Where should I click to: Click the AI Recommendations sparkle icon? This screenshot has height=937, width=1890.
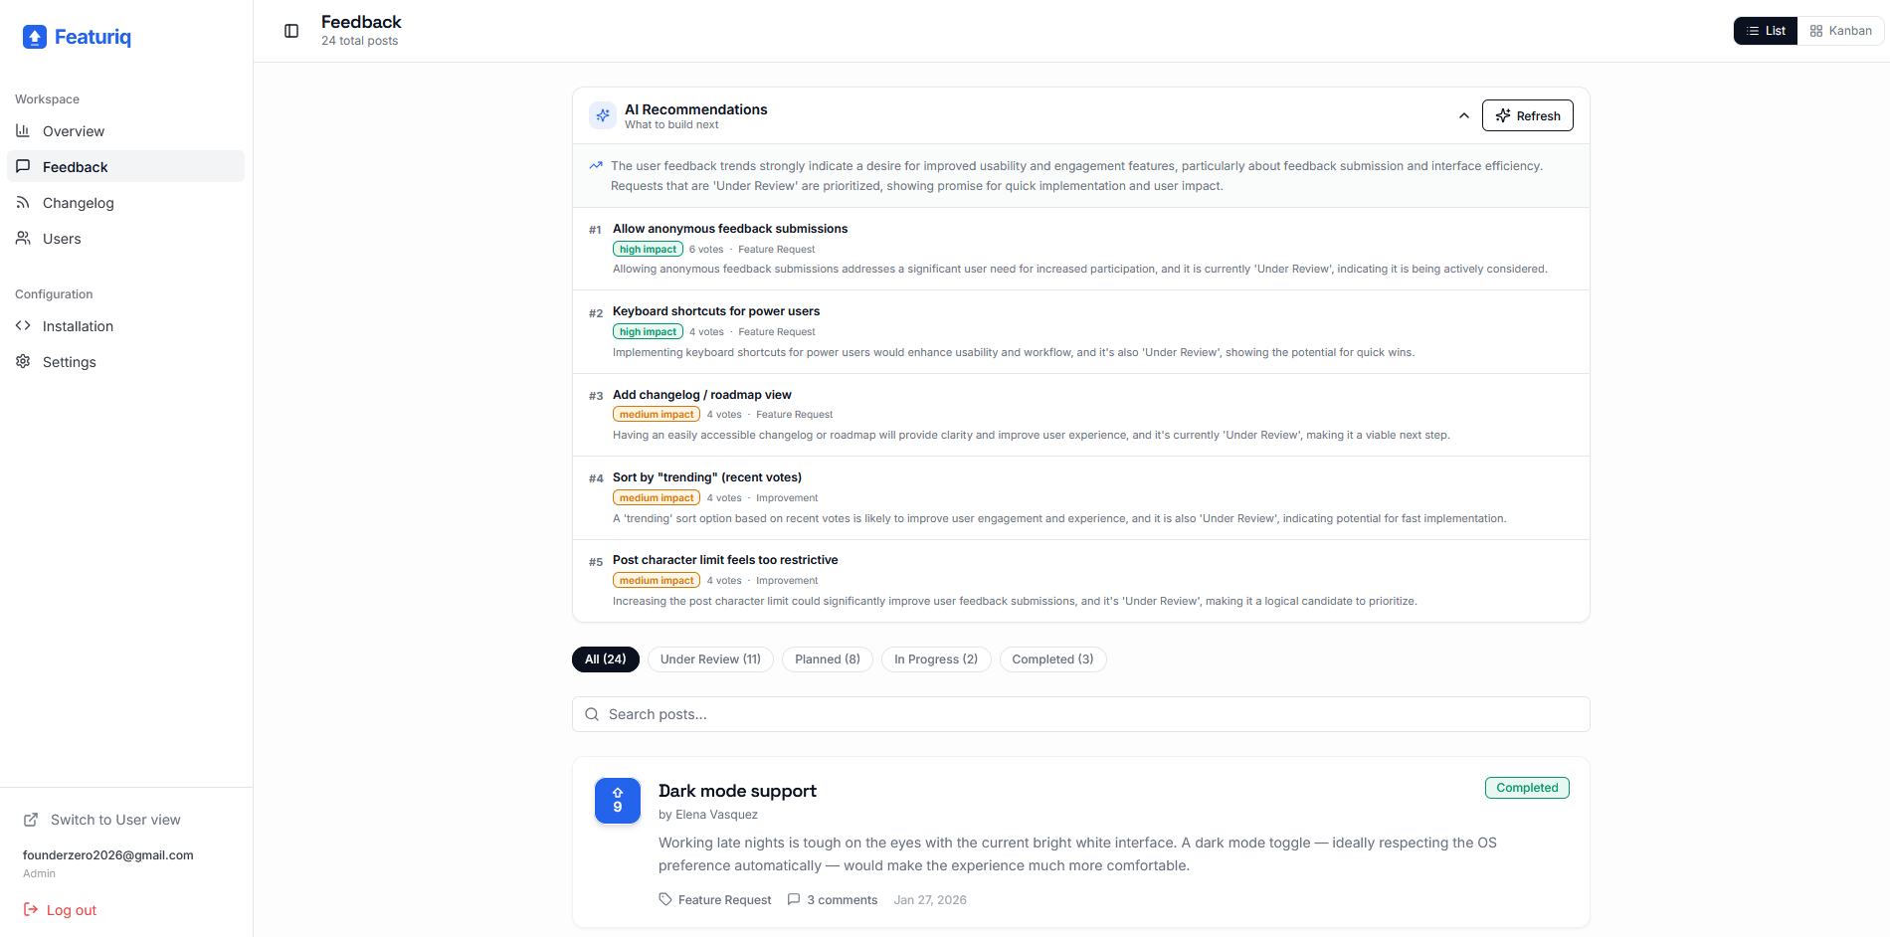click(602, 115)
